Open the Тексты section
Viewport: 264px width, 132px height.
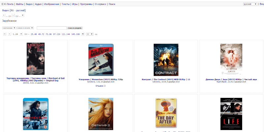[x=65, y=4]
